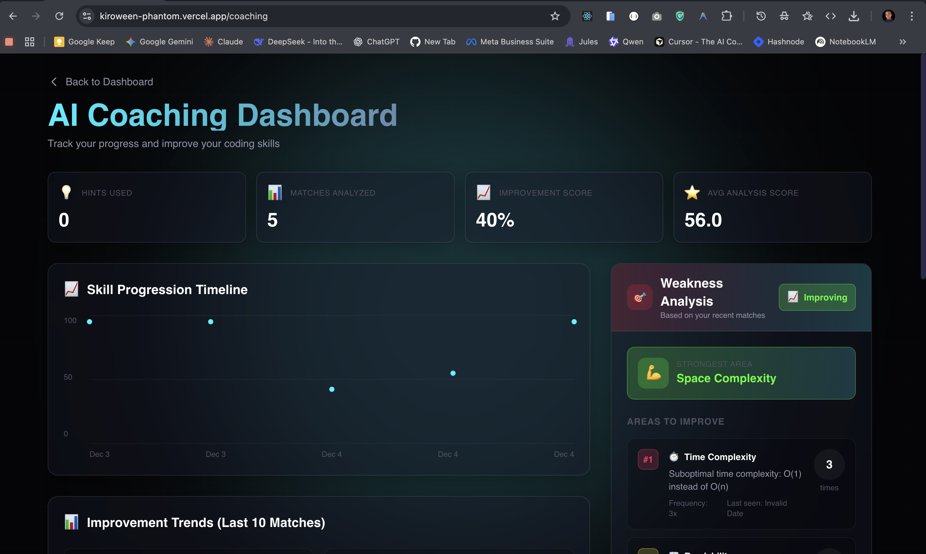Open the downloads icon in toolbar
This screenshot has height=554, width=926.
(854, 16)
